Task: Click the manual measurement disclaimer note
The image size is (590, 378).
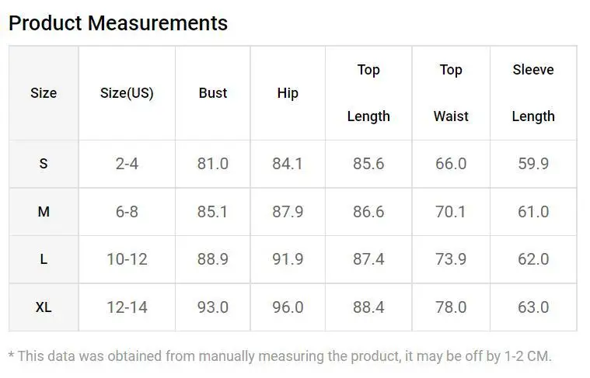Action: 280,356
